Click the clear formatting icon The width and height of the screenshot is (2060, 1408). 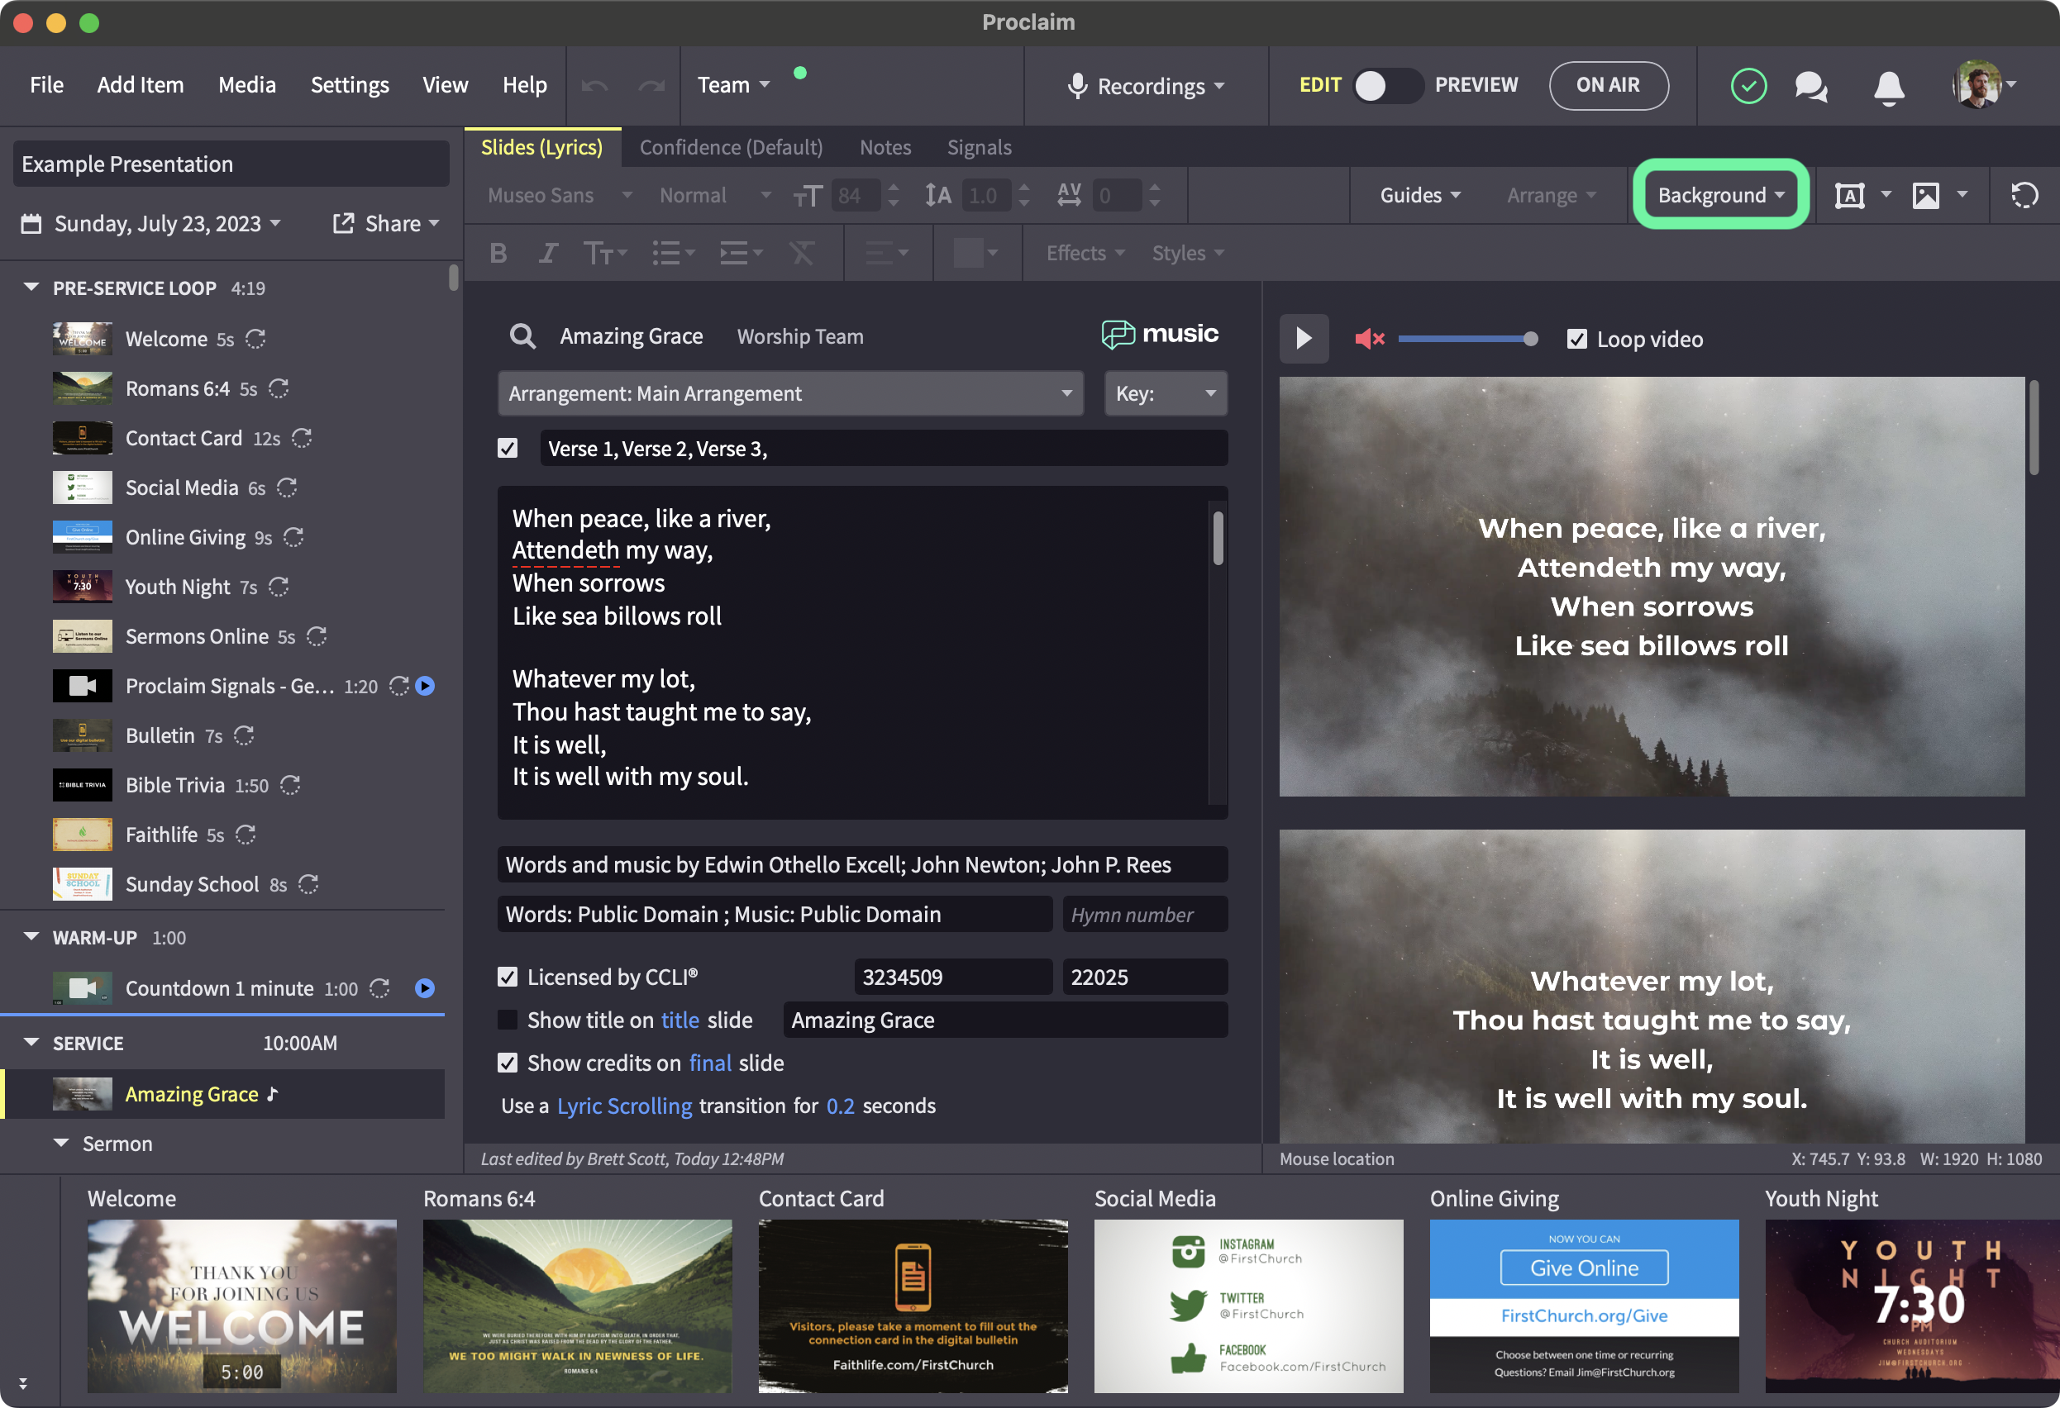click(801, 254)
